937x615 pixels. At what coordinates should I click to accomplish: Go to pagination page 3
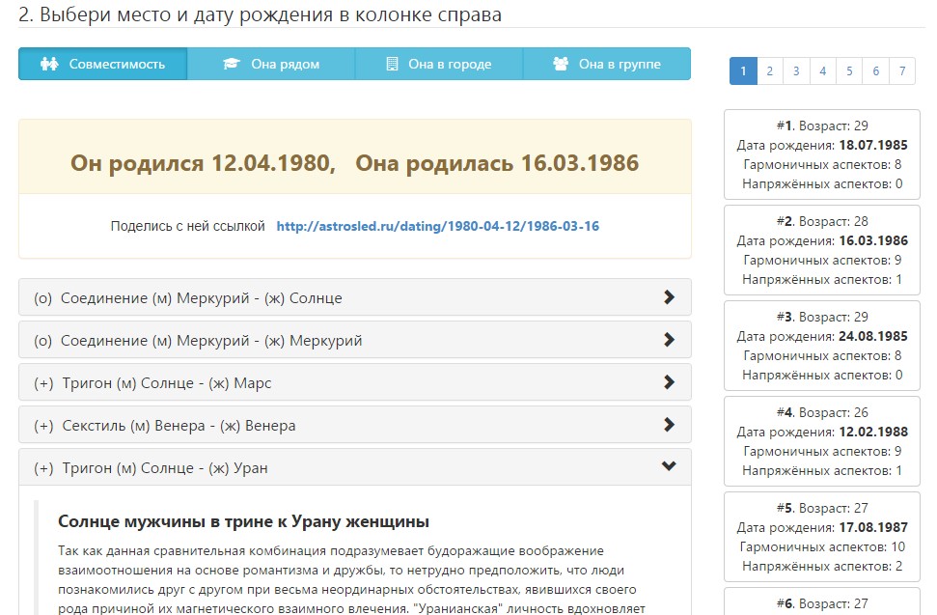[x=796, y=71]
